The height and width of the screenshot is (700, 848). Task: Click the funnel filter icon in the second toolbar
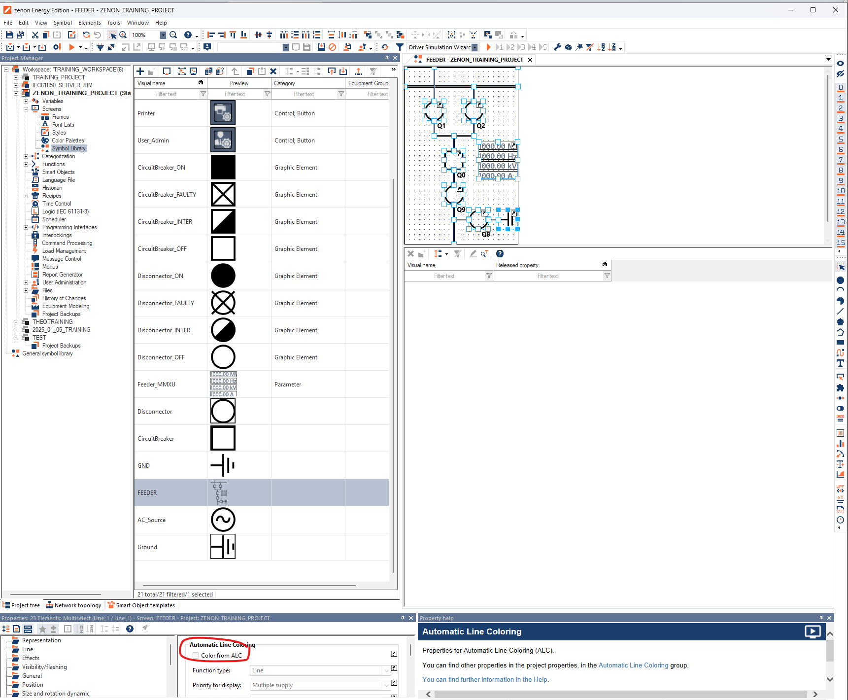[x=400, y=47]
